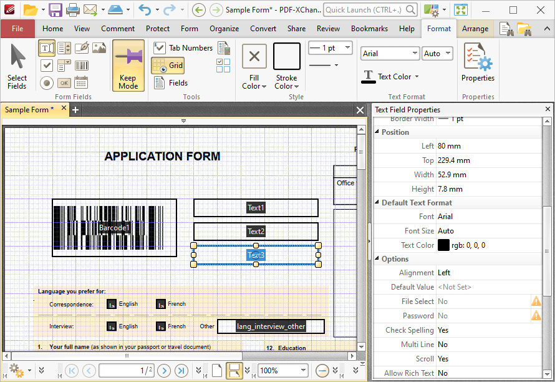Switch to the Home tab
The image size is (555, 382).
coord(53,29)
